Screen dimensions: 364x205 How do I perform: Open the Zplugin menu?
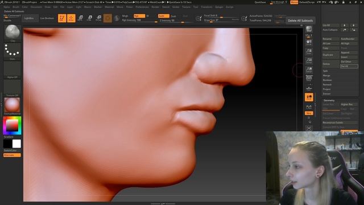coord(219,7)
